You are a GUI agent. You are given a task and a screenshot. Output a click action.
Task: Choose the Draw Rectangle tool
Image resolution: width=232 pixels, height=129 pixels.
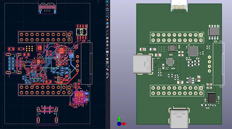tap(107, 38)
